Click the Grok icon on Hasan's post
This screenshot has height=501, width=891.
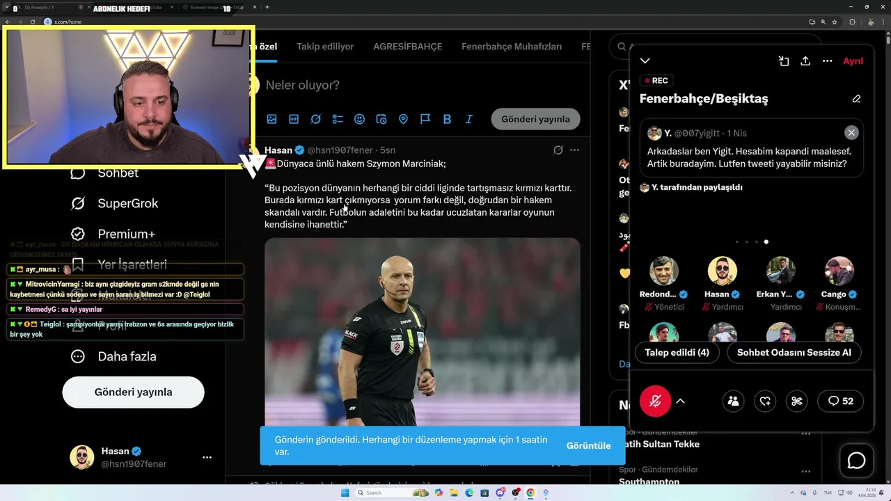tap(558, 150)
